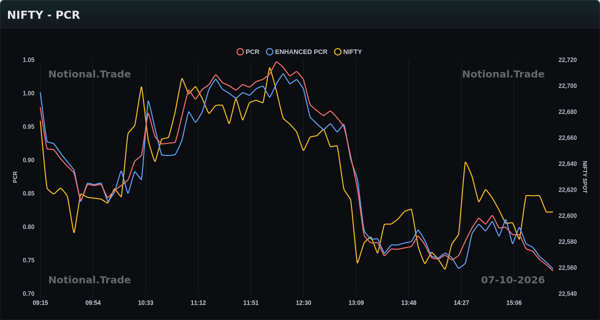600x320 pixels.
Task: Click the 22,600 tick on NIFTY axis
Action: coord(567,216)
